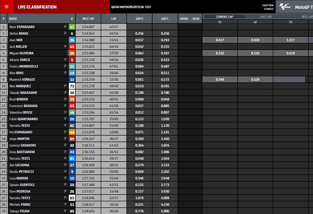
Task: Select rider name Takuya TSUDA
Action: pyautogui.click(x=19, y=211)
